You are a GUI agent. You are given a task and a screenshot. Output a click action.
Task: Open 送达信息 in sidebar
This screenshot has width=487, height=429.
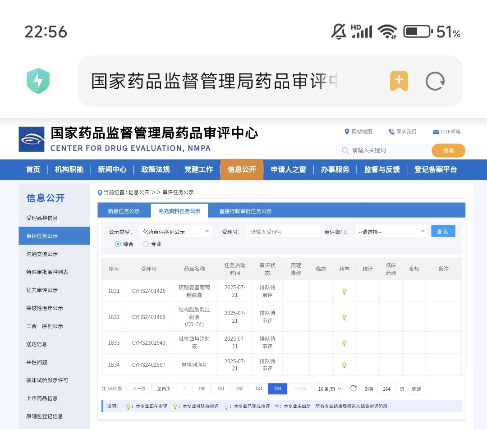coord(37,344)
